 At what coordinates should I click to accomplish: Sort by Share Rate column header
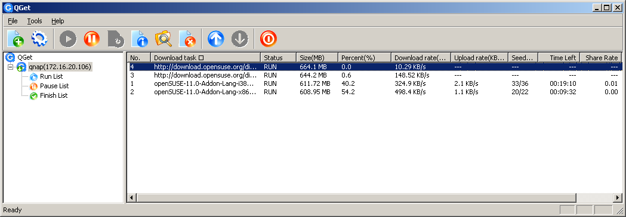click(x=602, y=58)
